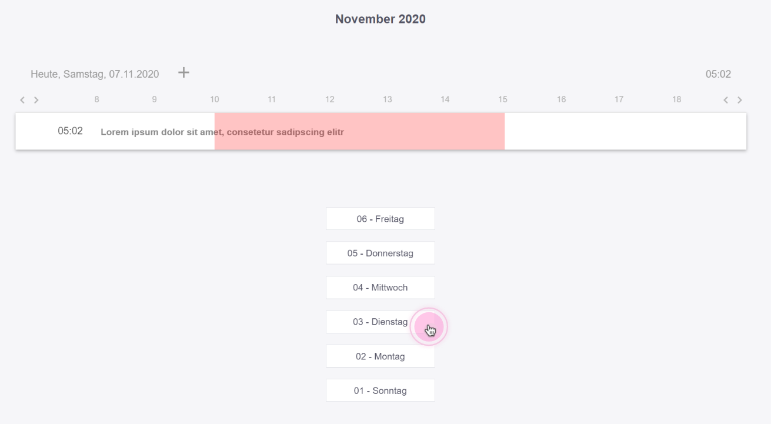Click the right chevron at timeline end
The width and height of the screenshot is (771, 424).
coord(740,100)
